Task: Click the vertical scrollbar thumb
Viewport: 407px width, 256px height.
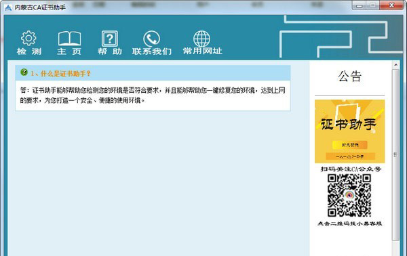Action: point(395,154)
